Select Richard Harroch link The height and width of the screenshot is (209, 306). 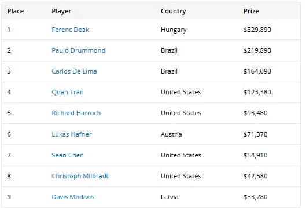pyautogui.click(x=76, y=113)
